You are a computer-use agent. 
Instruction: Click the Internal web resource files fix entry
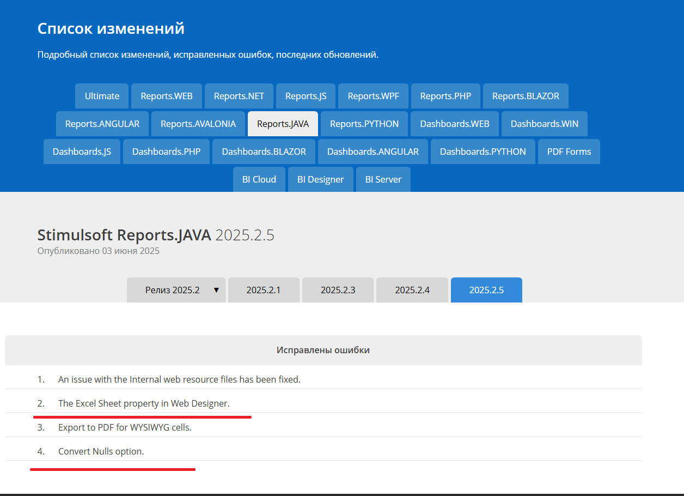pyautogui.click(x=323, y=379)
